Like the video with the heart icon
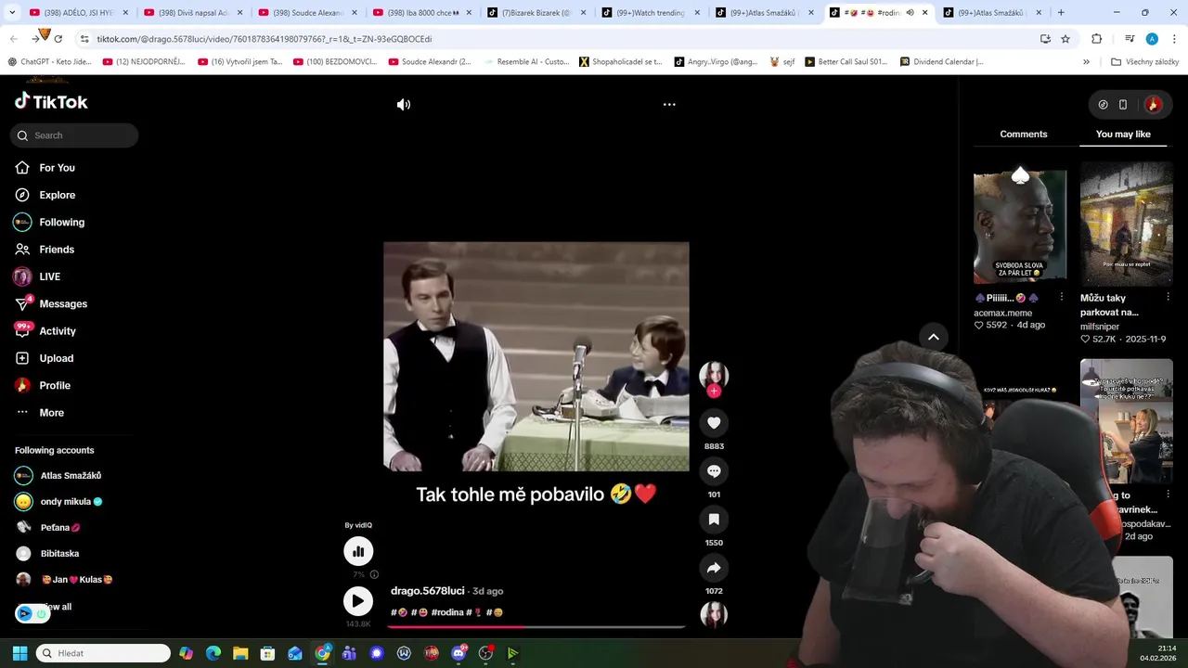Viewport: 1188px width, 668px height. coord(714,423)
